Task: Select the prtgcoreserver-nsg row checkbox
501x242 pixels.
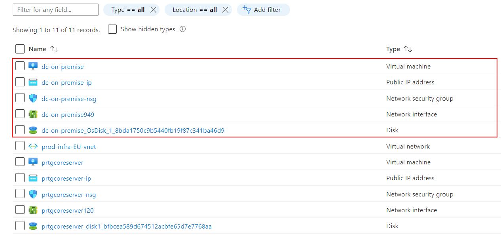Action: tap(20, 194)
